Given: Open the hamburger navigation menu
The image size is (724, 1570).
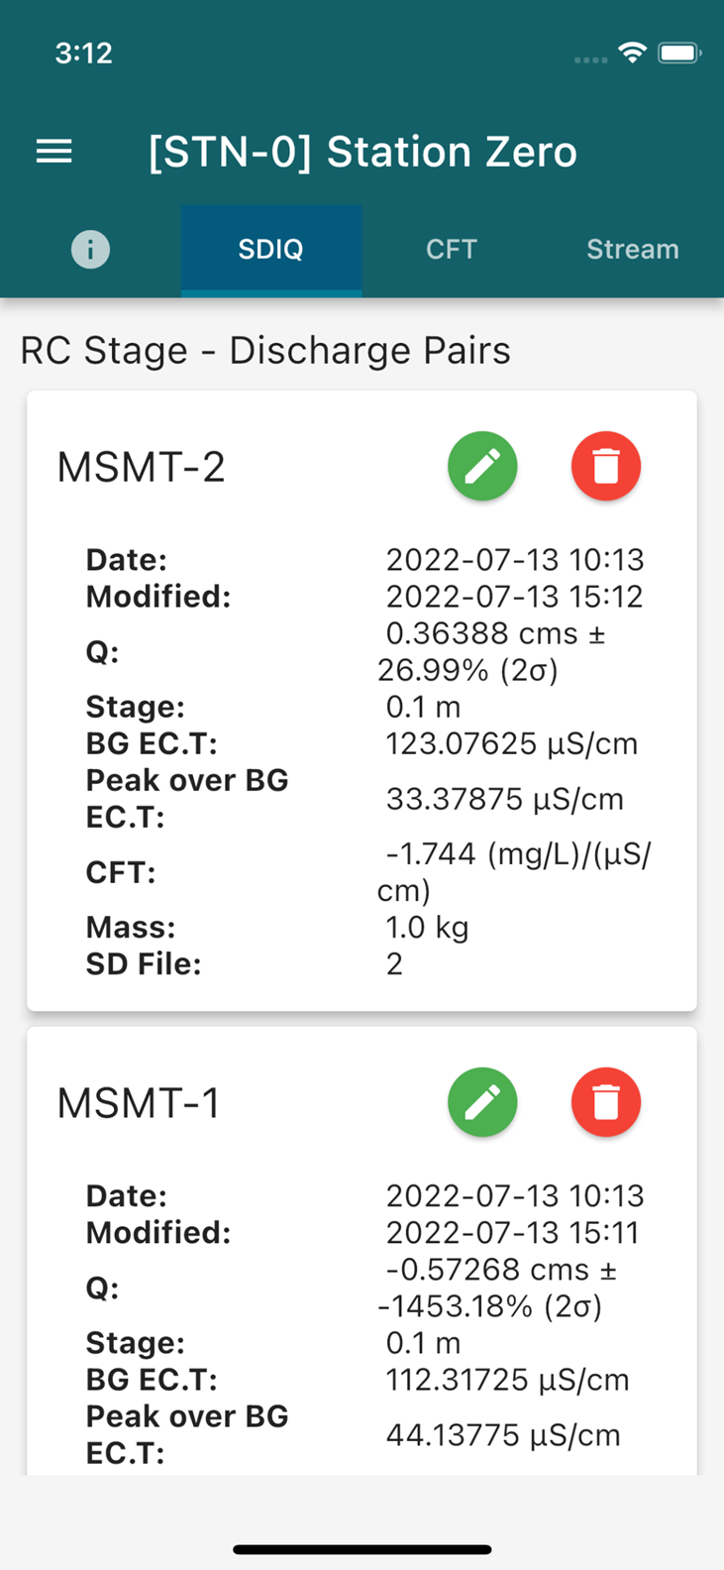Looking at the screenshot, I should [x=53, y=152].
